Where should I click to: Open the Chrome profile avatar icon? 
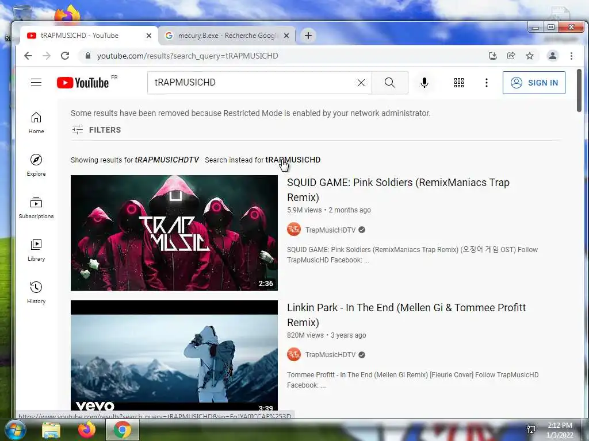click(x=553, y=56)
